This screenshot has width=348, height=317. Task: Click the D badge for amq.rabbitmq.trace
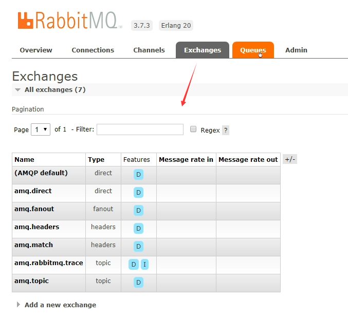pyautogui.click(x=134, y=264)
